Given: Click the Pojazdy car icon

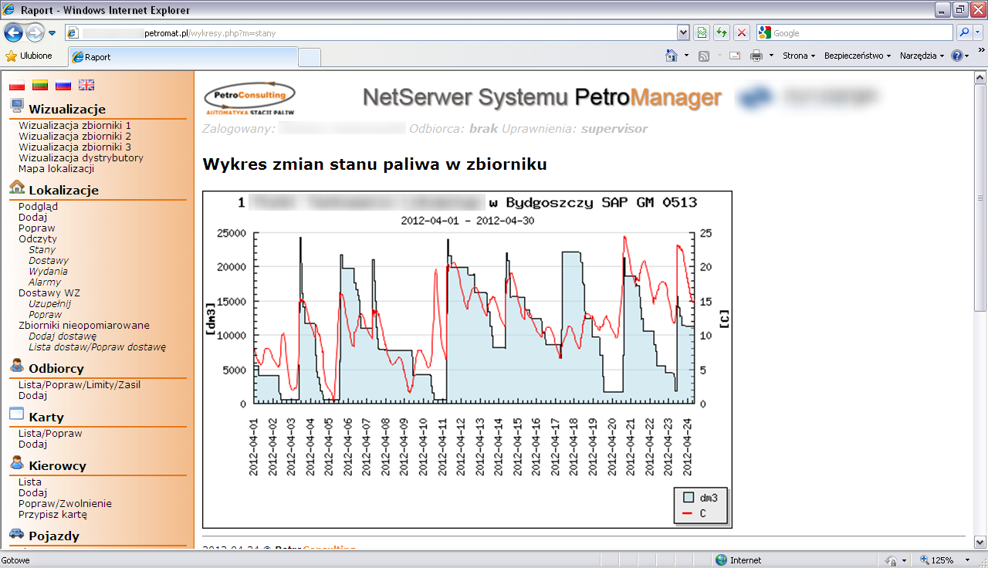Looking at the screenshot, I should click(x=17, y=533).
